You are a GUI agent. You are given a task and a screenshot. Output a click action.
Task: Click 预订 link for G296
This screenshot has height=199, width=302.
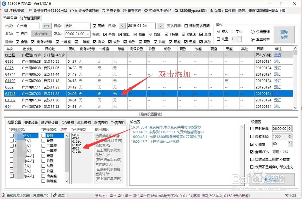coord(278,61)
